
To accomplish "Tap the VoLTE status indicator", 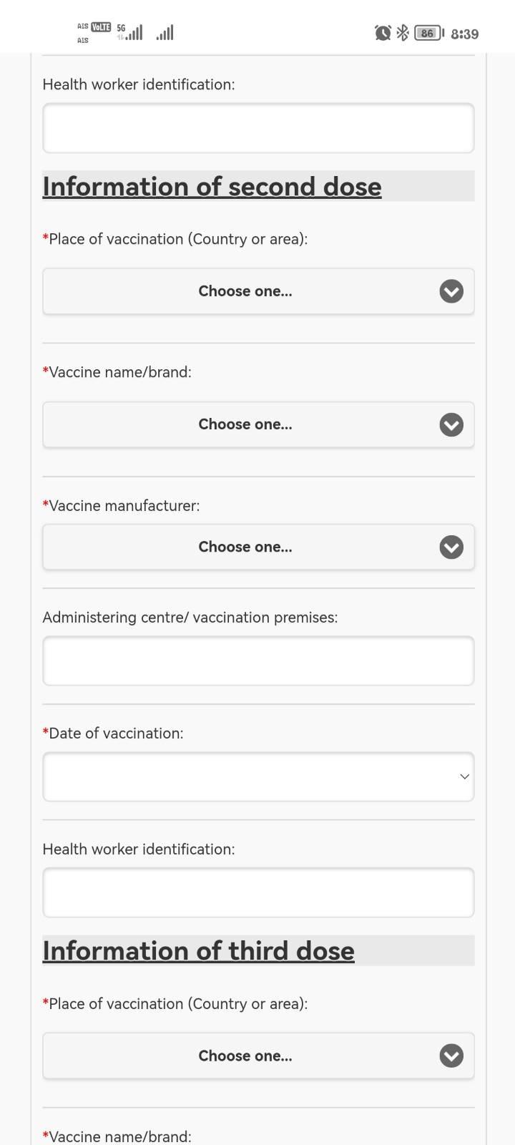I will [x=101, y=27].
